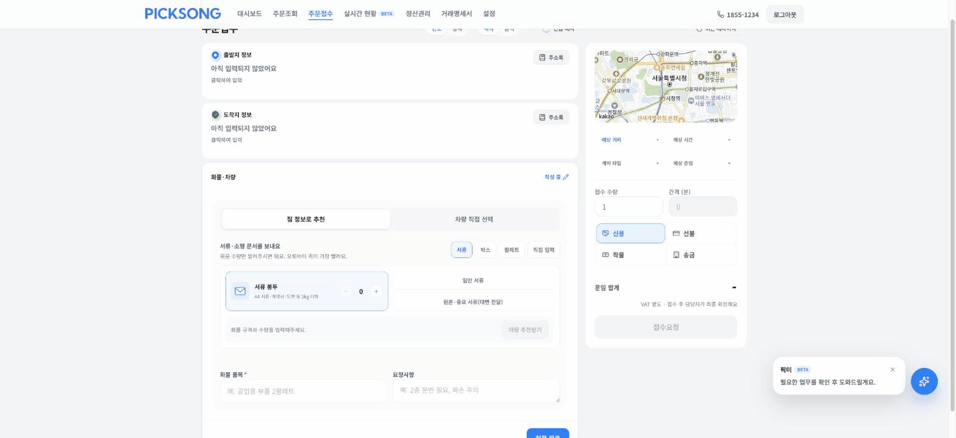Click the 도착지 정보 marker icon
Image resolution: width=956 pixels, height=438 pixels.
pos(215,115)
